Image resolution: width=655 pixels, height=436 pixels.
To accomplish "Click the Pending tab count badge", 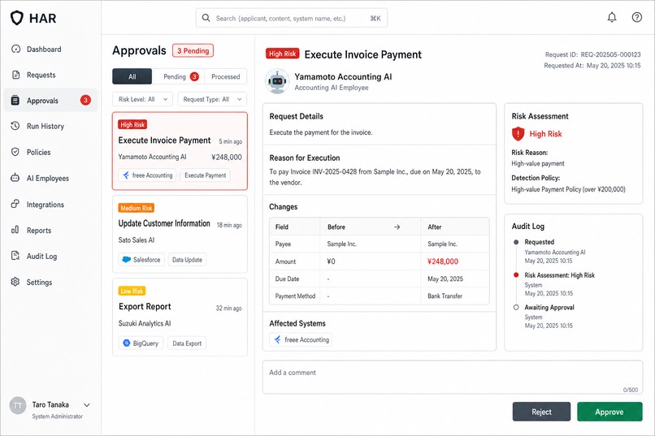I will 194,77.
